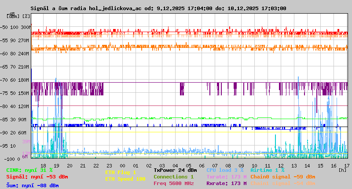Click the Chain0 signal −59 dBm label

[282, 177]
